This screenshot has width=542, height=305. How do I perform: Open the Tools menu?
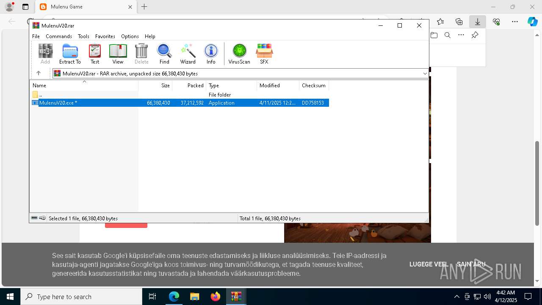pos(83,36)
